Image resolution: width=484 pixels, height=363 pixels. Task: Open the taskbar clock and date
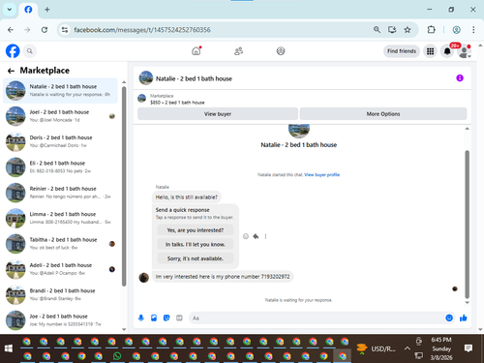pos(441,348)
